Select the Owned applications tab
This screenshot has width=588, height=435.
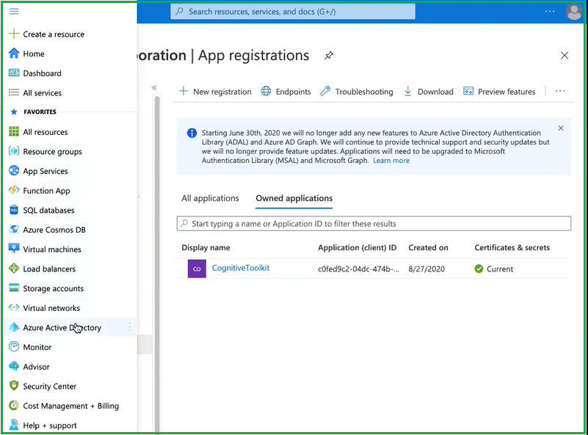[x=294, y=198]
